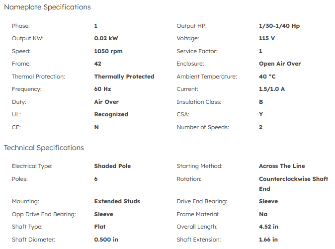This screenshot has height=249, width=335.
Task: Click the Nameplate Specifications heading
Action: [47, 7]
